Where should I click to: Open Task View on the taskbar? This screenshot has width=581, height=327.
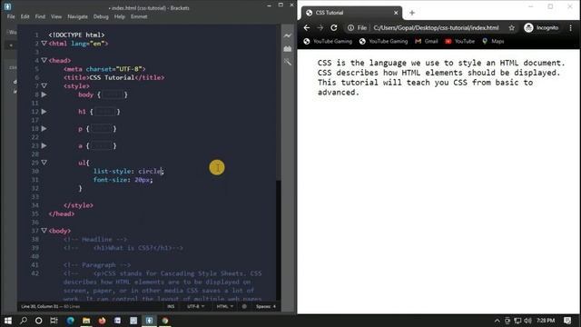(54, 321)
